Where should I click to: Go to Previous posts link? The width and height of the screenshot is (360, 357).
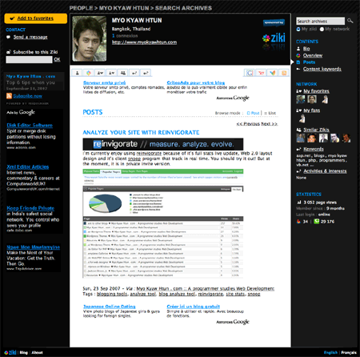pyautogui.click(x=248, y=124)
